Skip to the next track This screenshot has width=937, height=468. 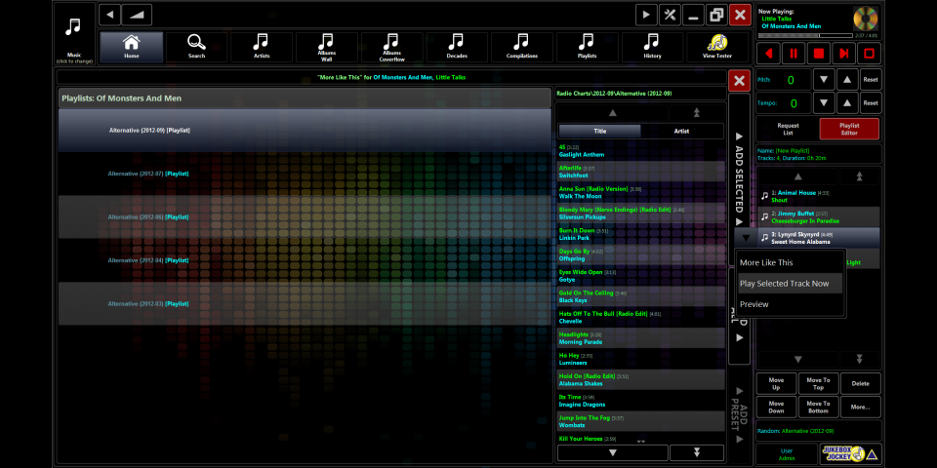click(843, 53)
